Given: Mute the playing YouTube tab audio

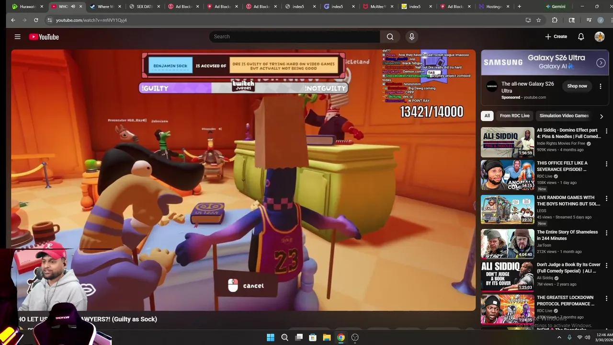Looking at the screenshot, I should coord(73,7).
